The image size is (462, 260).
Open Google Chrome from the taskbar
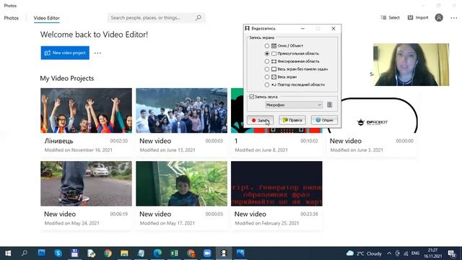108,253
